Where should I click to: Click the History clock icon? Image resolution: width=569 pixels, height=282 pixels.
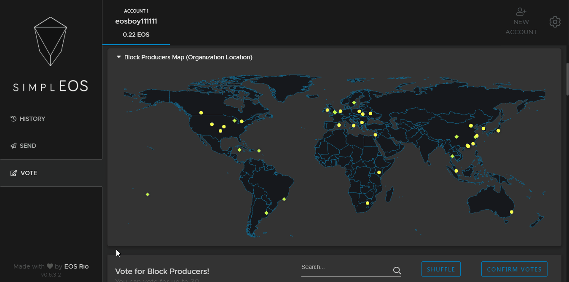(x=13, y=119)
